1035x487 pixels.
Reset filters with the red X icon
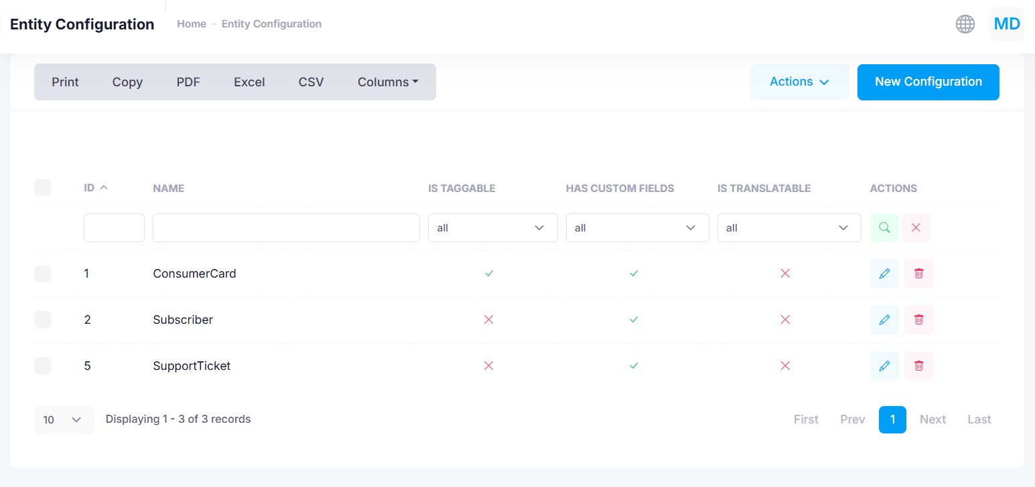point(916,228)
